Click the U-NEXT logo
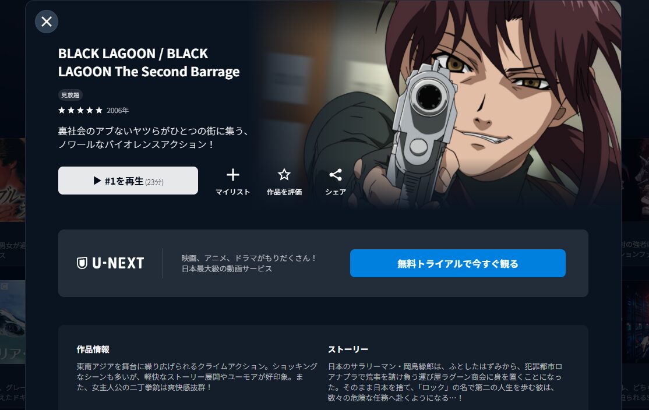The width and height of the screenshot is (649, 410). [111, 263]
